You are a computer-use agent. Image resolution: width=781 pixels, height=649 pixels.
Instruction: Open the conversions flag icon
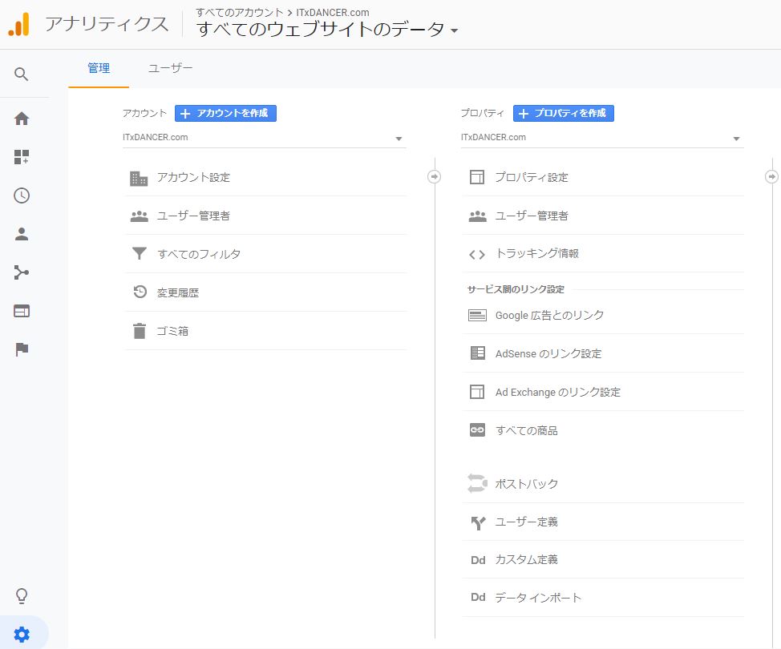point(22,349)
